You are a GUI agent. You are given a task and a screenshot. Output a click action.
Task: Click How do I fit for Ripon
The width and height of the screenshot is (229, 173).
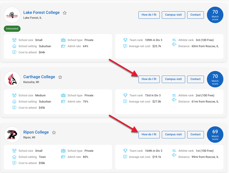click(x=149, y=135)
